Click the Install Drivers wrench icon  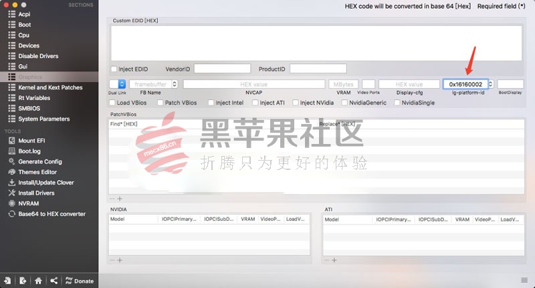click(12, 193)
